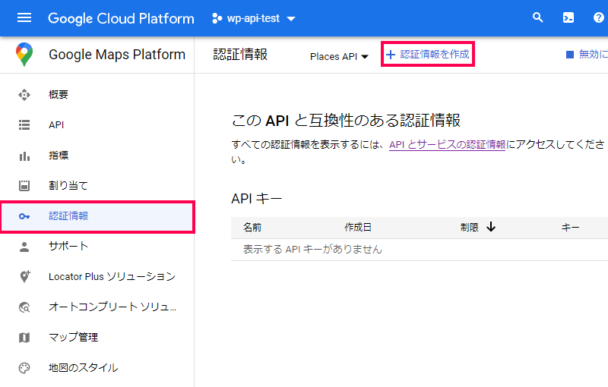Click the 認証情報 key icon in sidebar
Image resolution: width=608 pixels, height=387 pixels.
tap(24, 216)
